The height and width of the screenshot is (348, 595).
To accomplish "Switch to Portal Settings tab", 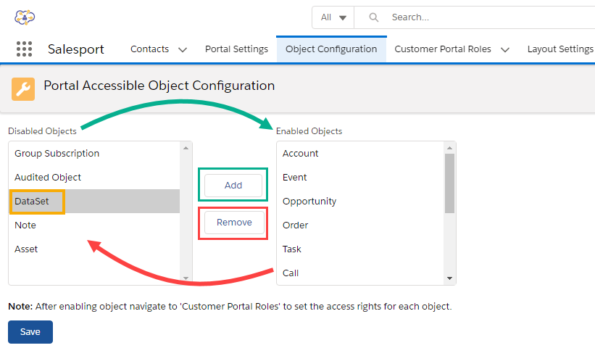I will pos(236,49).
